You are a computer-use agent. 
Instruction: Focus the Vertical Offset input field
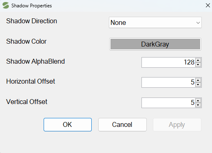tap(168, 103)
